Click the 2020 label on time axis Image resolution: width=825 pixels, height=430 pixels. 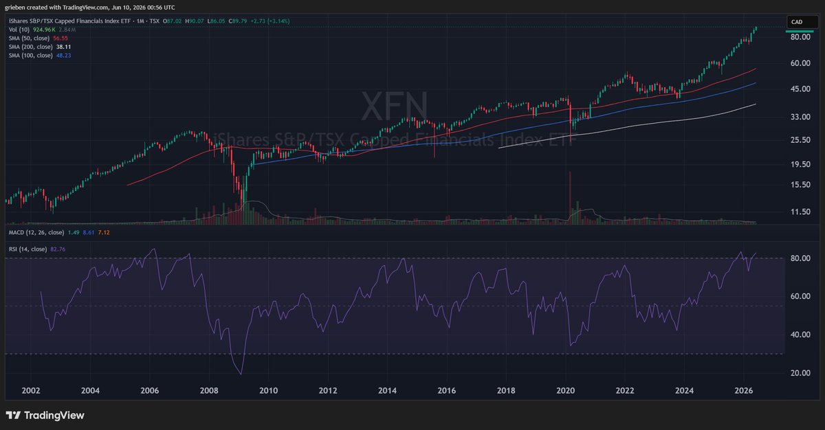click(565, 390)
